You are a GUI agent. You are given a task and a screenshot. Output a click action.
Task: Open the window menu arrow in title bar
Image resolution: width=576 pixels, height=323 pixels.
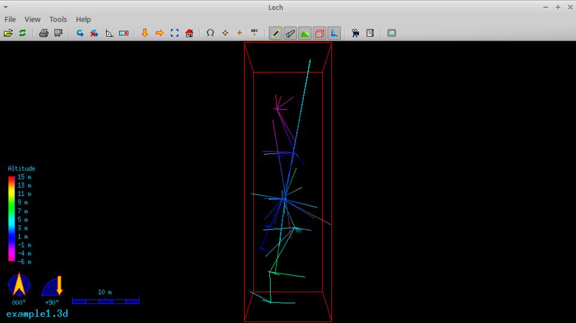click(5, 7)
